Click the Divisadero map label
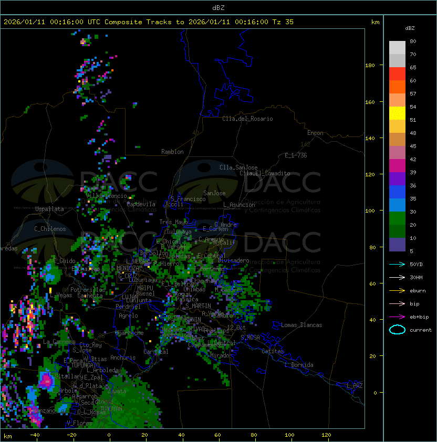The width and height of the screenshot is (437, 442). coord(233,260)
